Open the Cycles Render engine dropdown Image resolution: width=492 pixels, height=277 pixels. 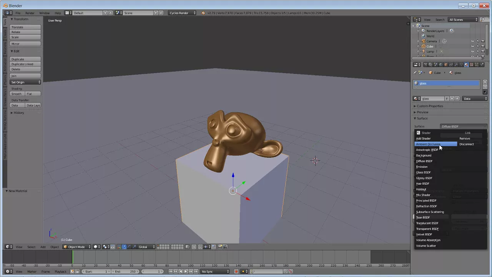click(x=182, y=13)
